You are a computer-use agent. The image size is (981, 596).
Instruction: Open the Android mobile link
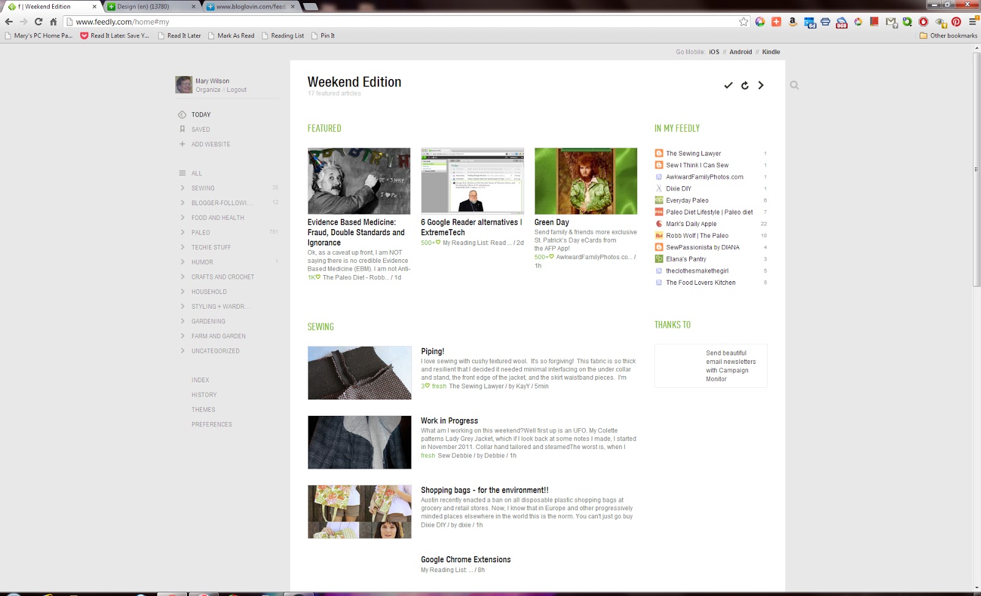pos(741,52)
